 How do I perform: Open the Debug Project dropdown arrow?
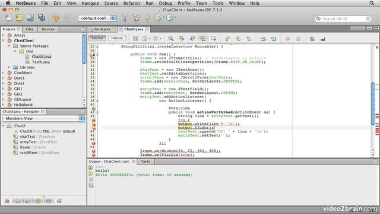164,17
